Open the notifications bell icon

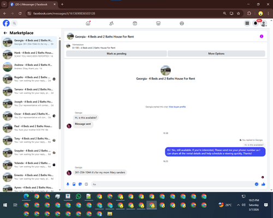256,23
